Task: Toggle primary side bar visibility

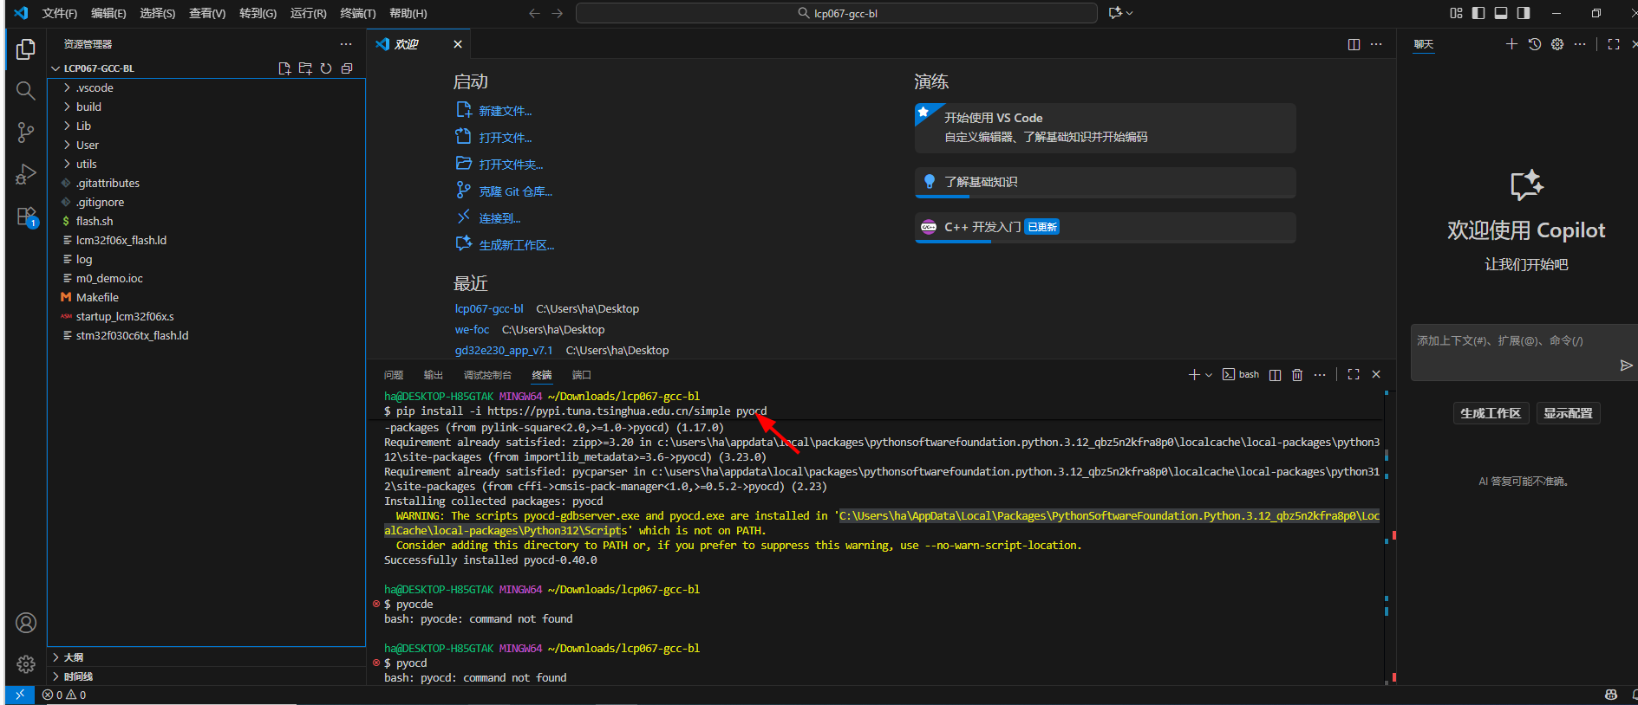Action: (1478, 13)
